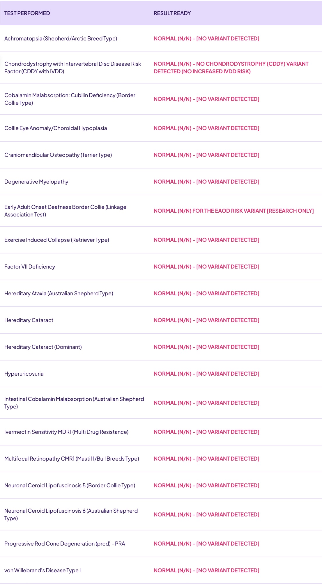Screen dimensions: 322x586
Task: Click the Degenerative Myelopathy test name
Action: 36,182
